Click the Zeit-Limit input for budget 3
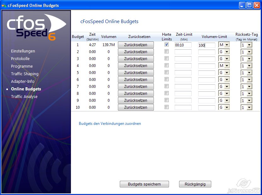This screenshot has height=195, width=262. [183, 59]
